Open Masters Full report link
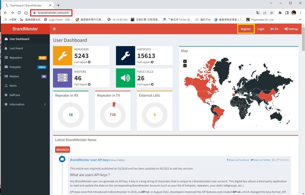The width and height of the screenshot is (305, 195). click(82, 84)
